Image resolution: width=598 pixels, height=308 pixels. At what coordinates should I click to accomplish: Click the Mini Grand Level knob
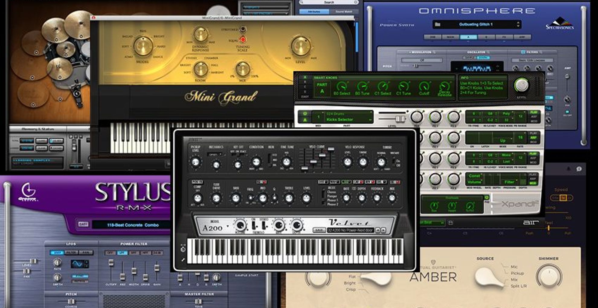(x=300, y=46)
